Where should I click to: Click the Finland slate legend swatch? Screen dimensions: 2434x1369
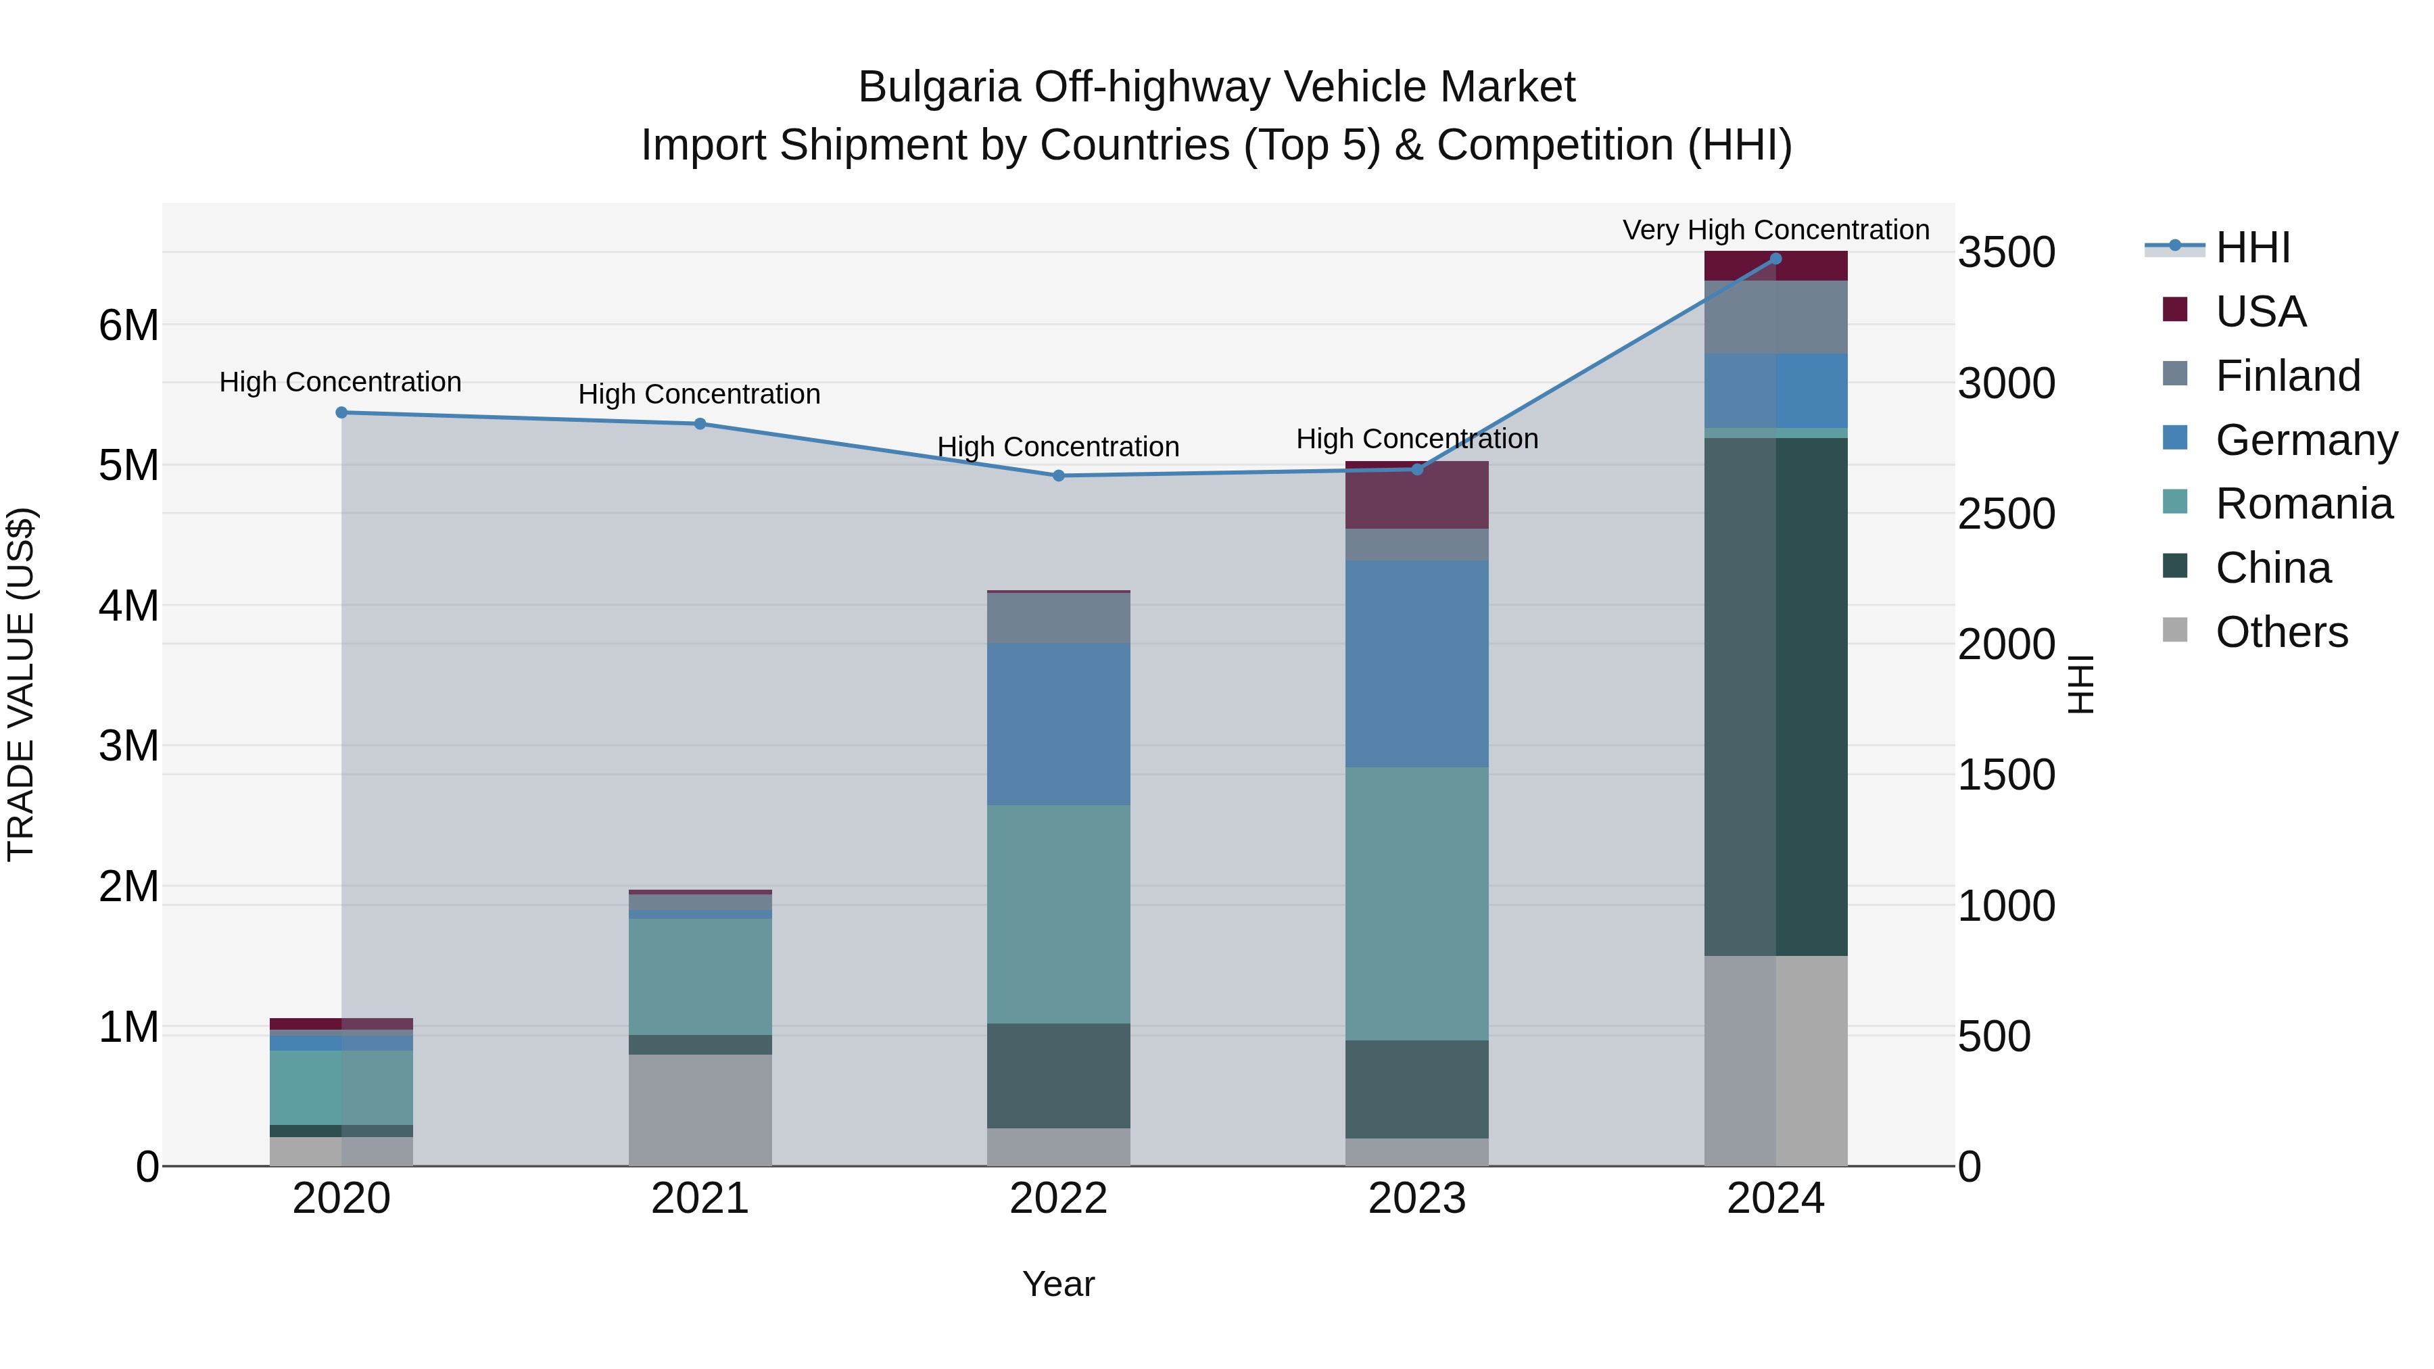2175,373
